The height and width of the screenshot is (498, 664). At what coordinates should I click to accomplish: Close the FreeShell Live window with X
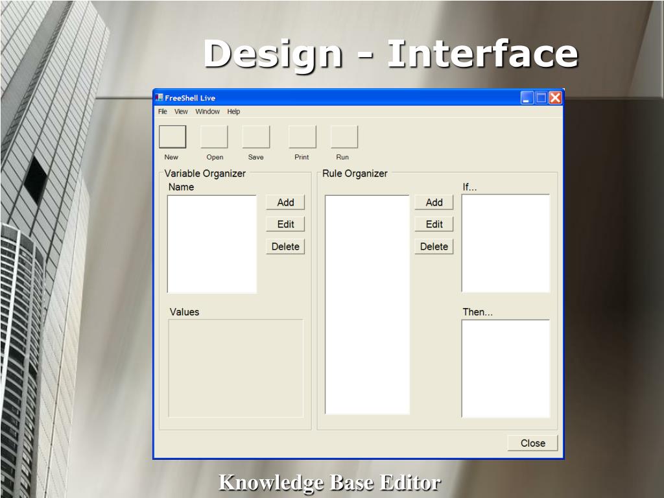coord(555,98)
